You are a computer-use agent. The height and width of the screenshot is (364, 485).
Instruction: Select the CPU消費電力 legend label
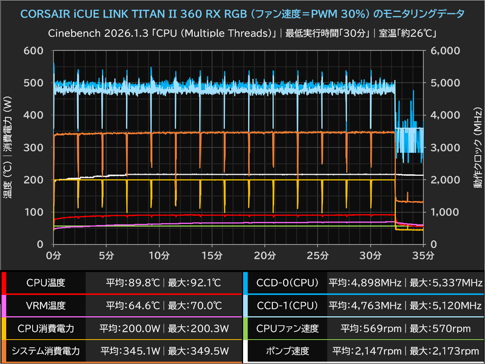click(x=46, y=328)
